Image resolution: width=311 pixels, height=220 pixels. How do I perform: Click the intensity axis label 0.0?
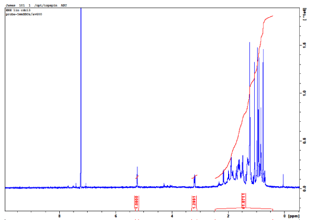304,189
